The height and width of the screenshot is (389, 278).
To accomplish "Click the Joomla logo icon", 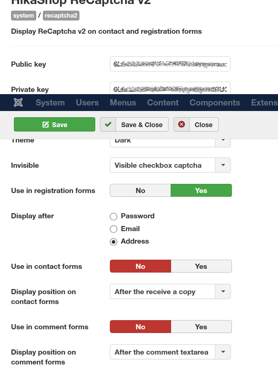I will pos(18,103).
